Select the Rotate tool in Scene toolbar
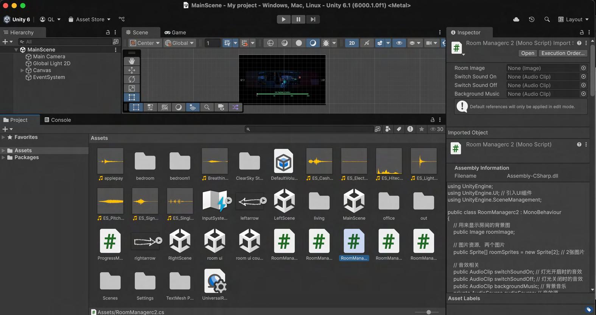The width and height of the screenshot is (596, 315). [x=132, y=79]
